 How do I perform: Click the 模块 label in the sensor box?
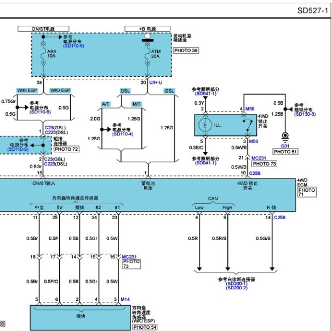(x=81, y=316)
